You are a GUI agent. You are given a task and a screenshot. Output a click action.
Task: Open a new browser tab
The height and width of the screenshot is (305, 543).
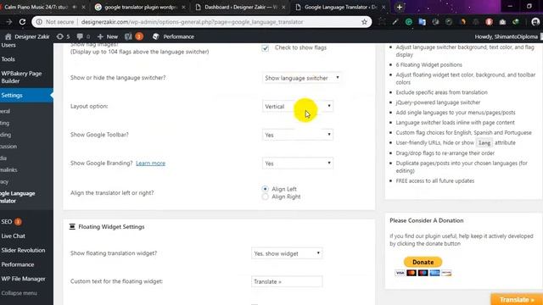[x=400, y=7]
